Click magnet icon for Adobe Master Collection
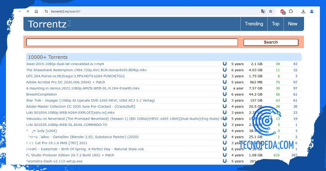This screenshot has width=326, height=171. point(225,106)
